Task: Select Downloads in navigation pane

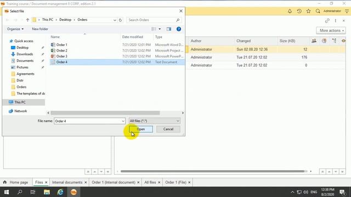Action: 25,54
